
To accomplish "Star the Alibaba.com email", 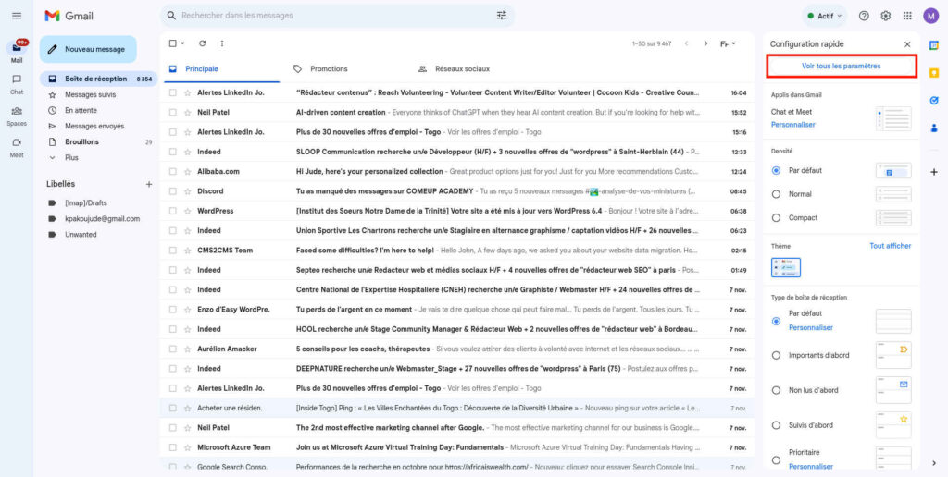I will pos(187,171).
